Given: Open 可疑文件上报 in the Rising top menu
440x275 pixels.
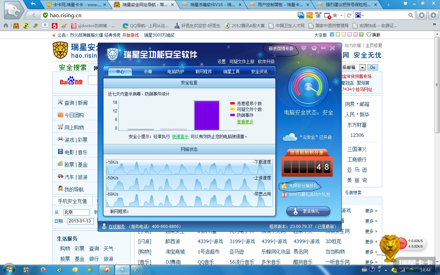Looking at the screenshot, I should pyautogui.click(x=242, y=62).
